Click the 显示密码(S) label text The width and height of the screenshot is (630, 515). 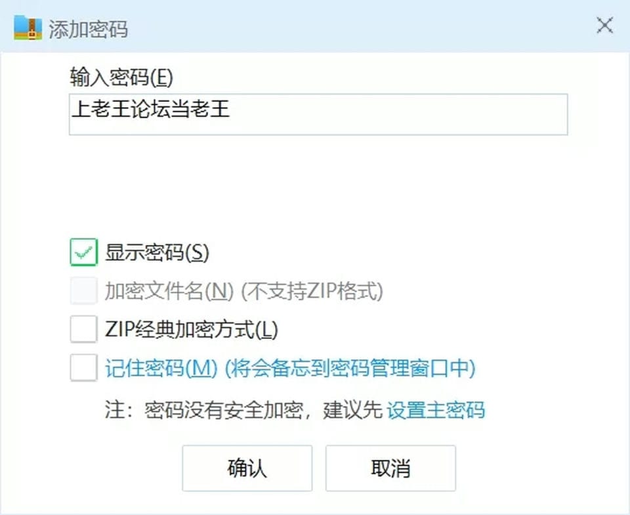157,252
